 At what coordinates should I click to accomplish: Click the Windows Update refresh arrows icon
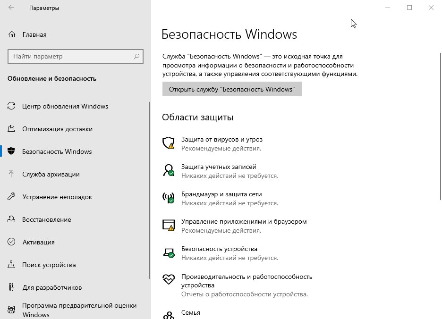pos(11,106)
